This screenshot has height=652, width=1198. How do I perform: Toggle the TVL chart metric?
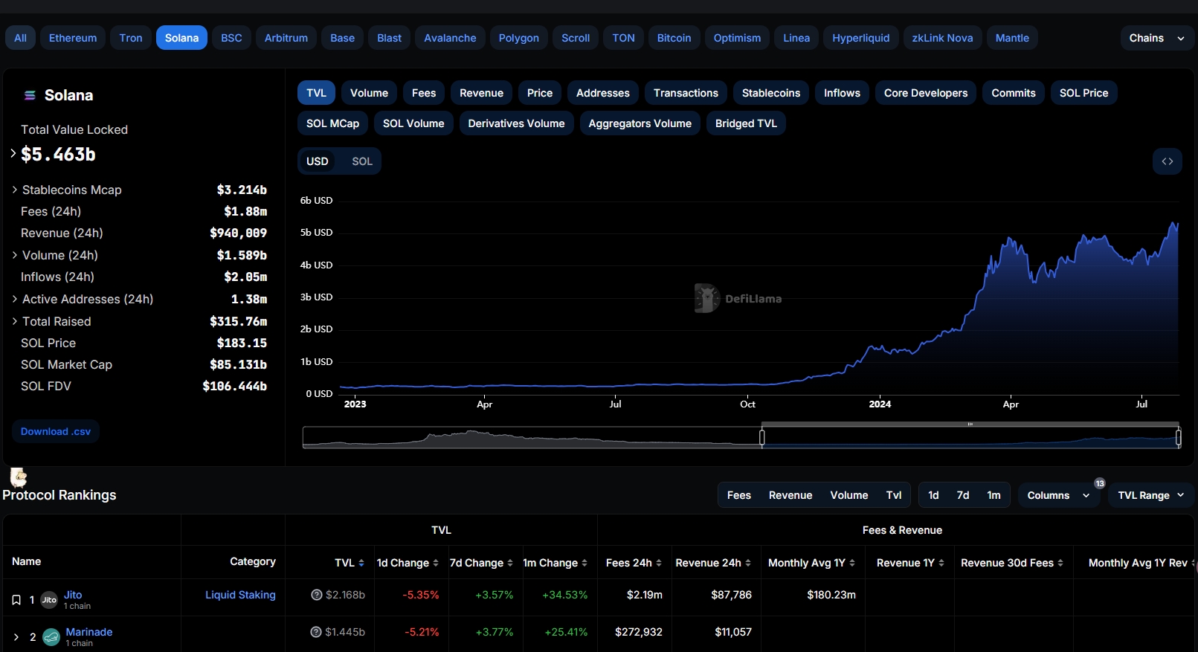click(316, 93)
